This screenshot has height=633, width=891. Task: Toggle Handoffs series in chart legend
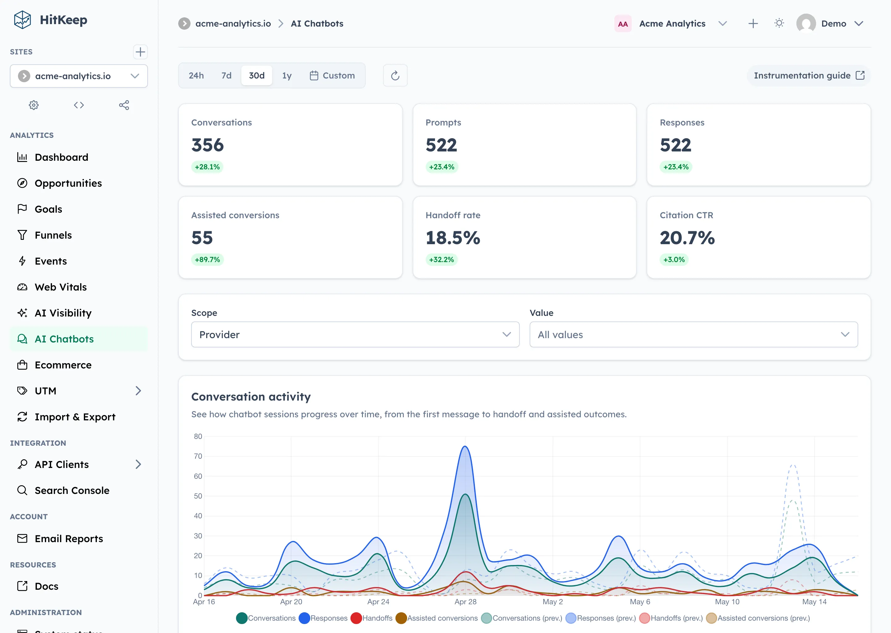[371, 618]
